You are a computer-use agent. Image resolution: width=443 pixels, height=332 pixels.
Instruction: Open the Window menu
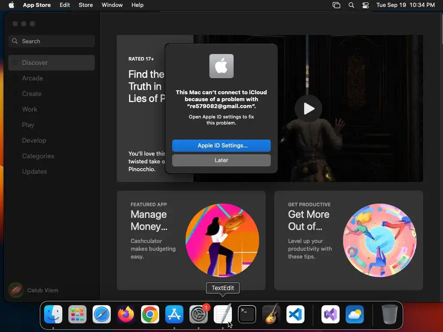tap(112, 5)
